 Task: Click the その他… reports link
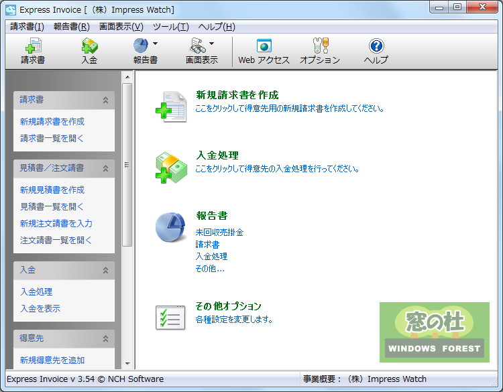pyautogui.click(x=210, y=269)
